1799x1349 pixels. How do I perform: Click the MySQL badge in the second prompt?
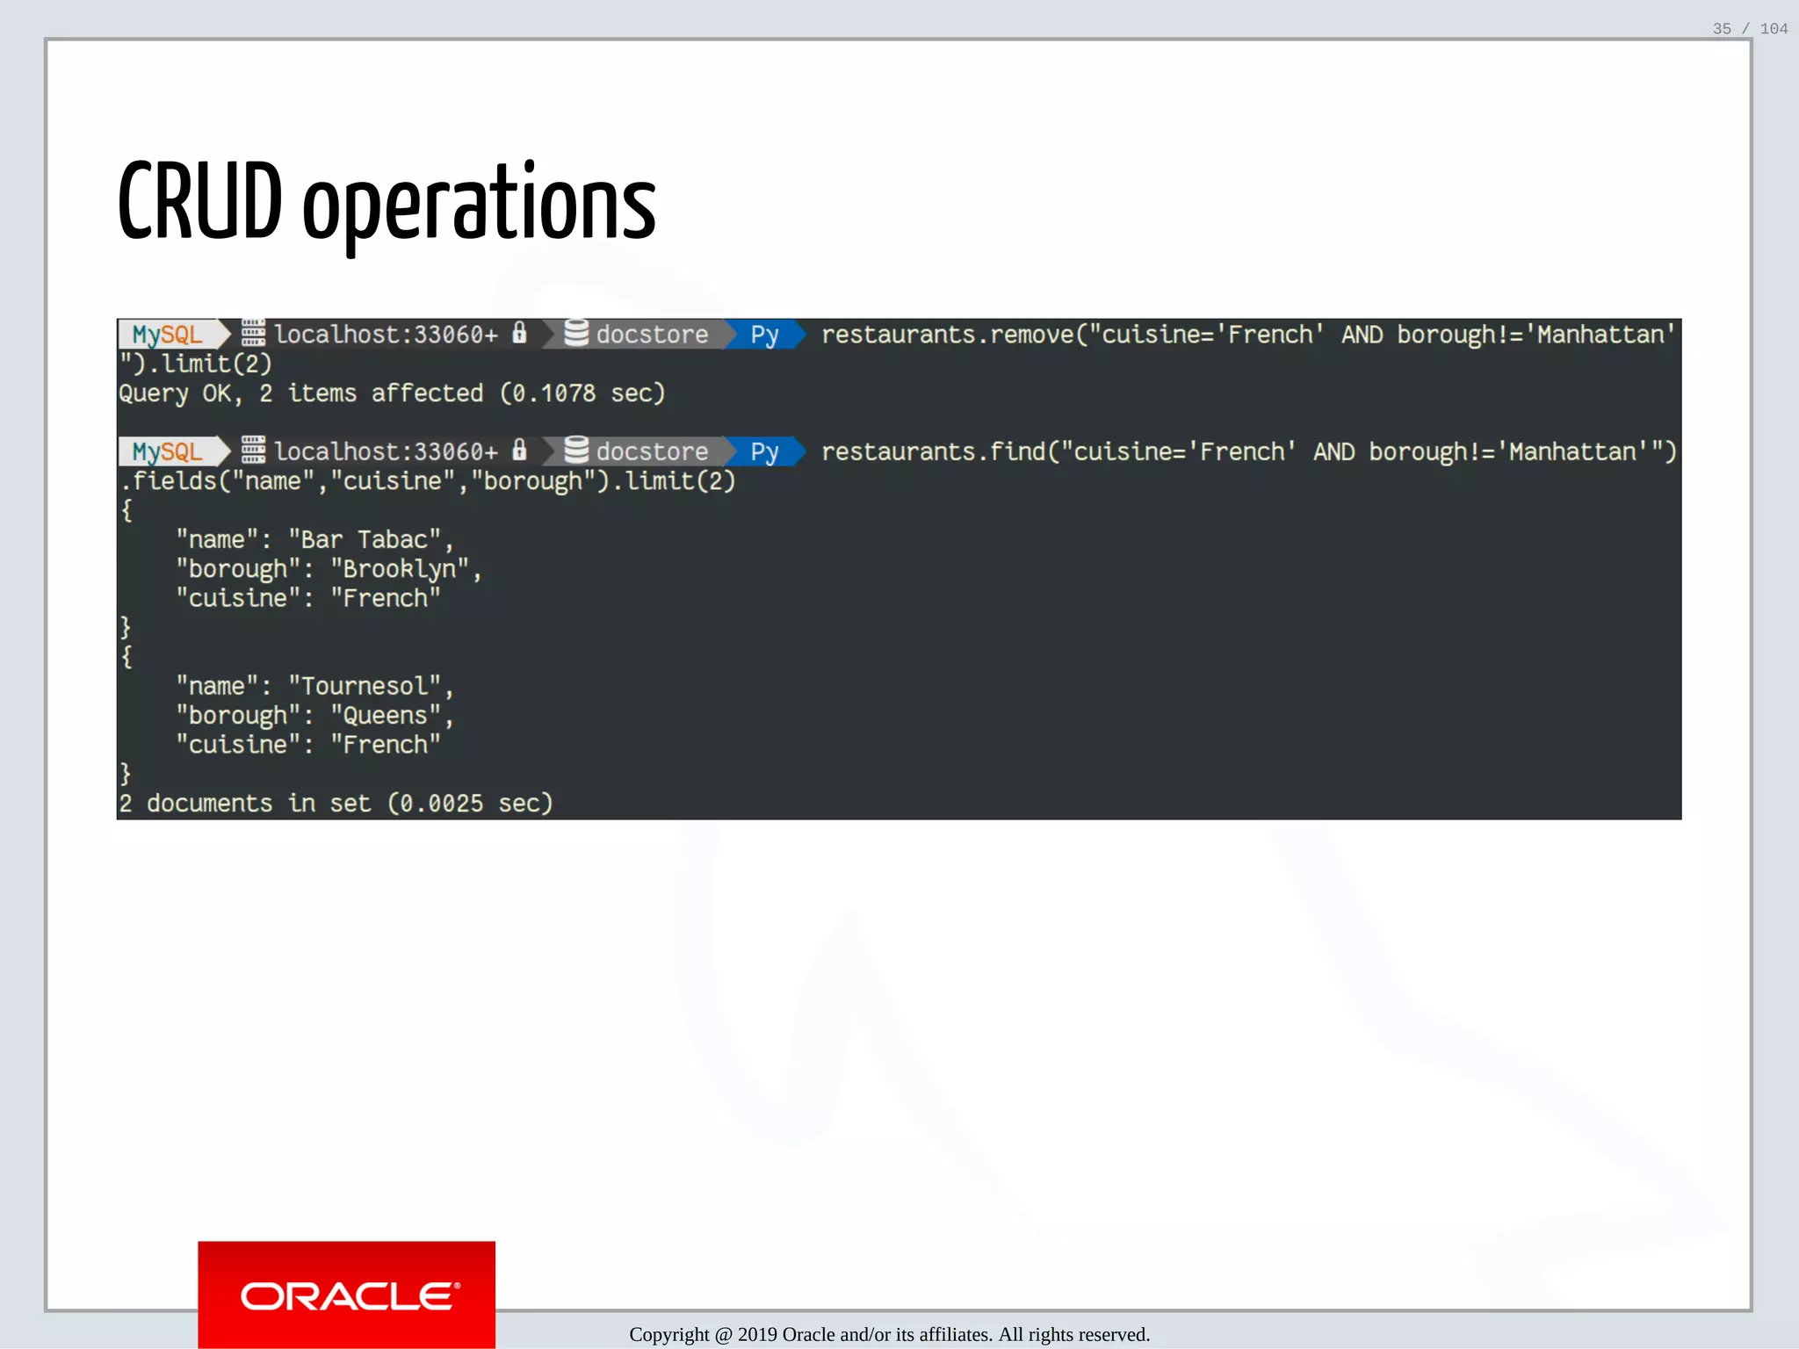pyautogui.click(x=167, y=451)
